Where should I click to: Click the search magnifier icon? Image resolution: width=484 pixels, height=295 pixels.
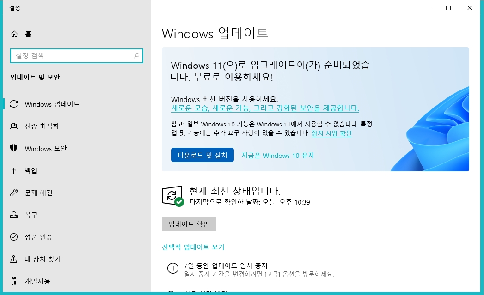point(136,56)
